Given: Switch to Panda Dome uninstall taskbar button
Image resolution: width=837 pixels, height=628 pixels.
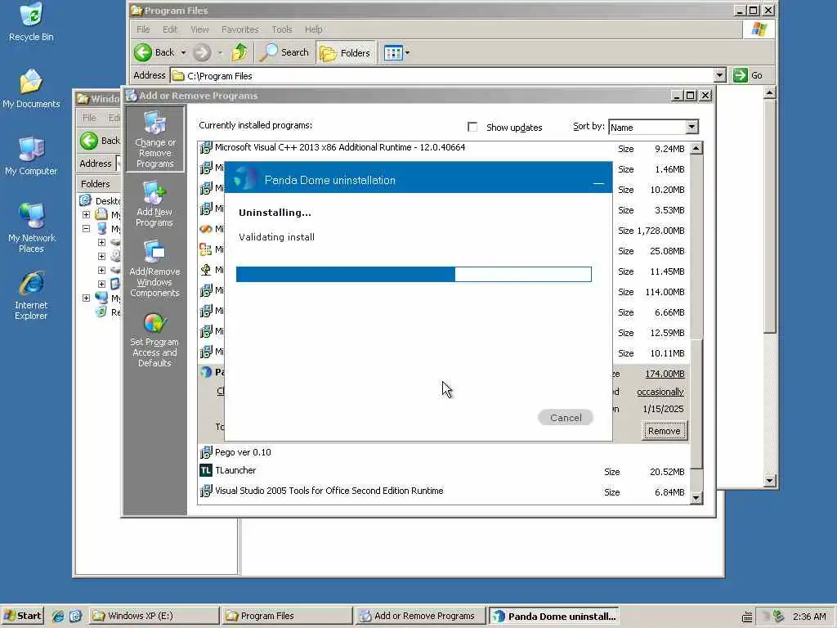Looking at the screenshot, I should (553, 616).
